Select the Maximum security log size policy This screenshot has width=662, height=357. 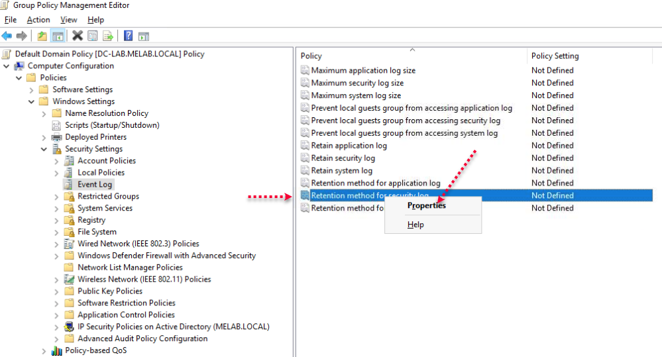click(x=357, y=83)
